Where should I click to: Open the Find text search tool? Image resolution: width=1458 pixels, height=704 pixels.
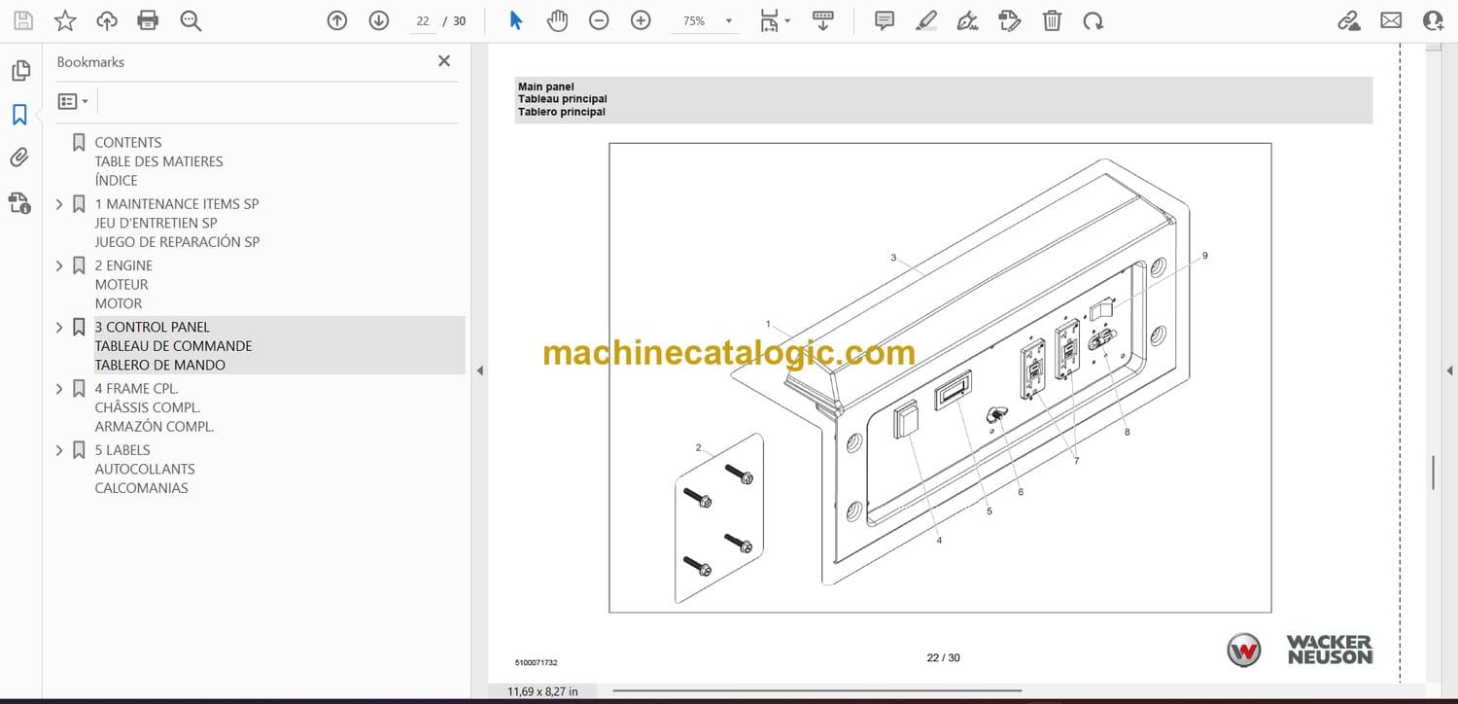click(191, 20)
